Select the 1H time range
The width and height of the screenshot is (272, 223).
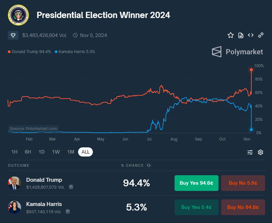coord(14,152)
